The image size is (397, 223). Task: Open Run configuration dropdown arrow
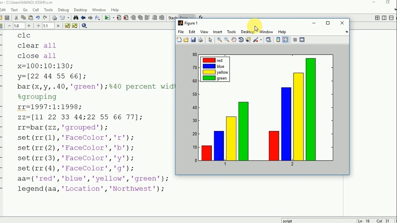click(113, 18)
